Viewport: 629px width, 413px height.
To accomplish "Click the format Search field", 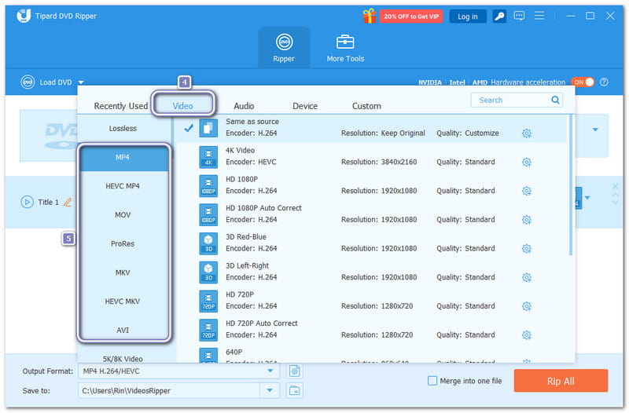I will point(511,100).
